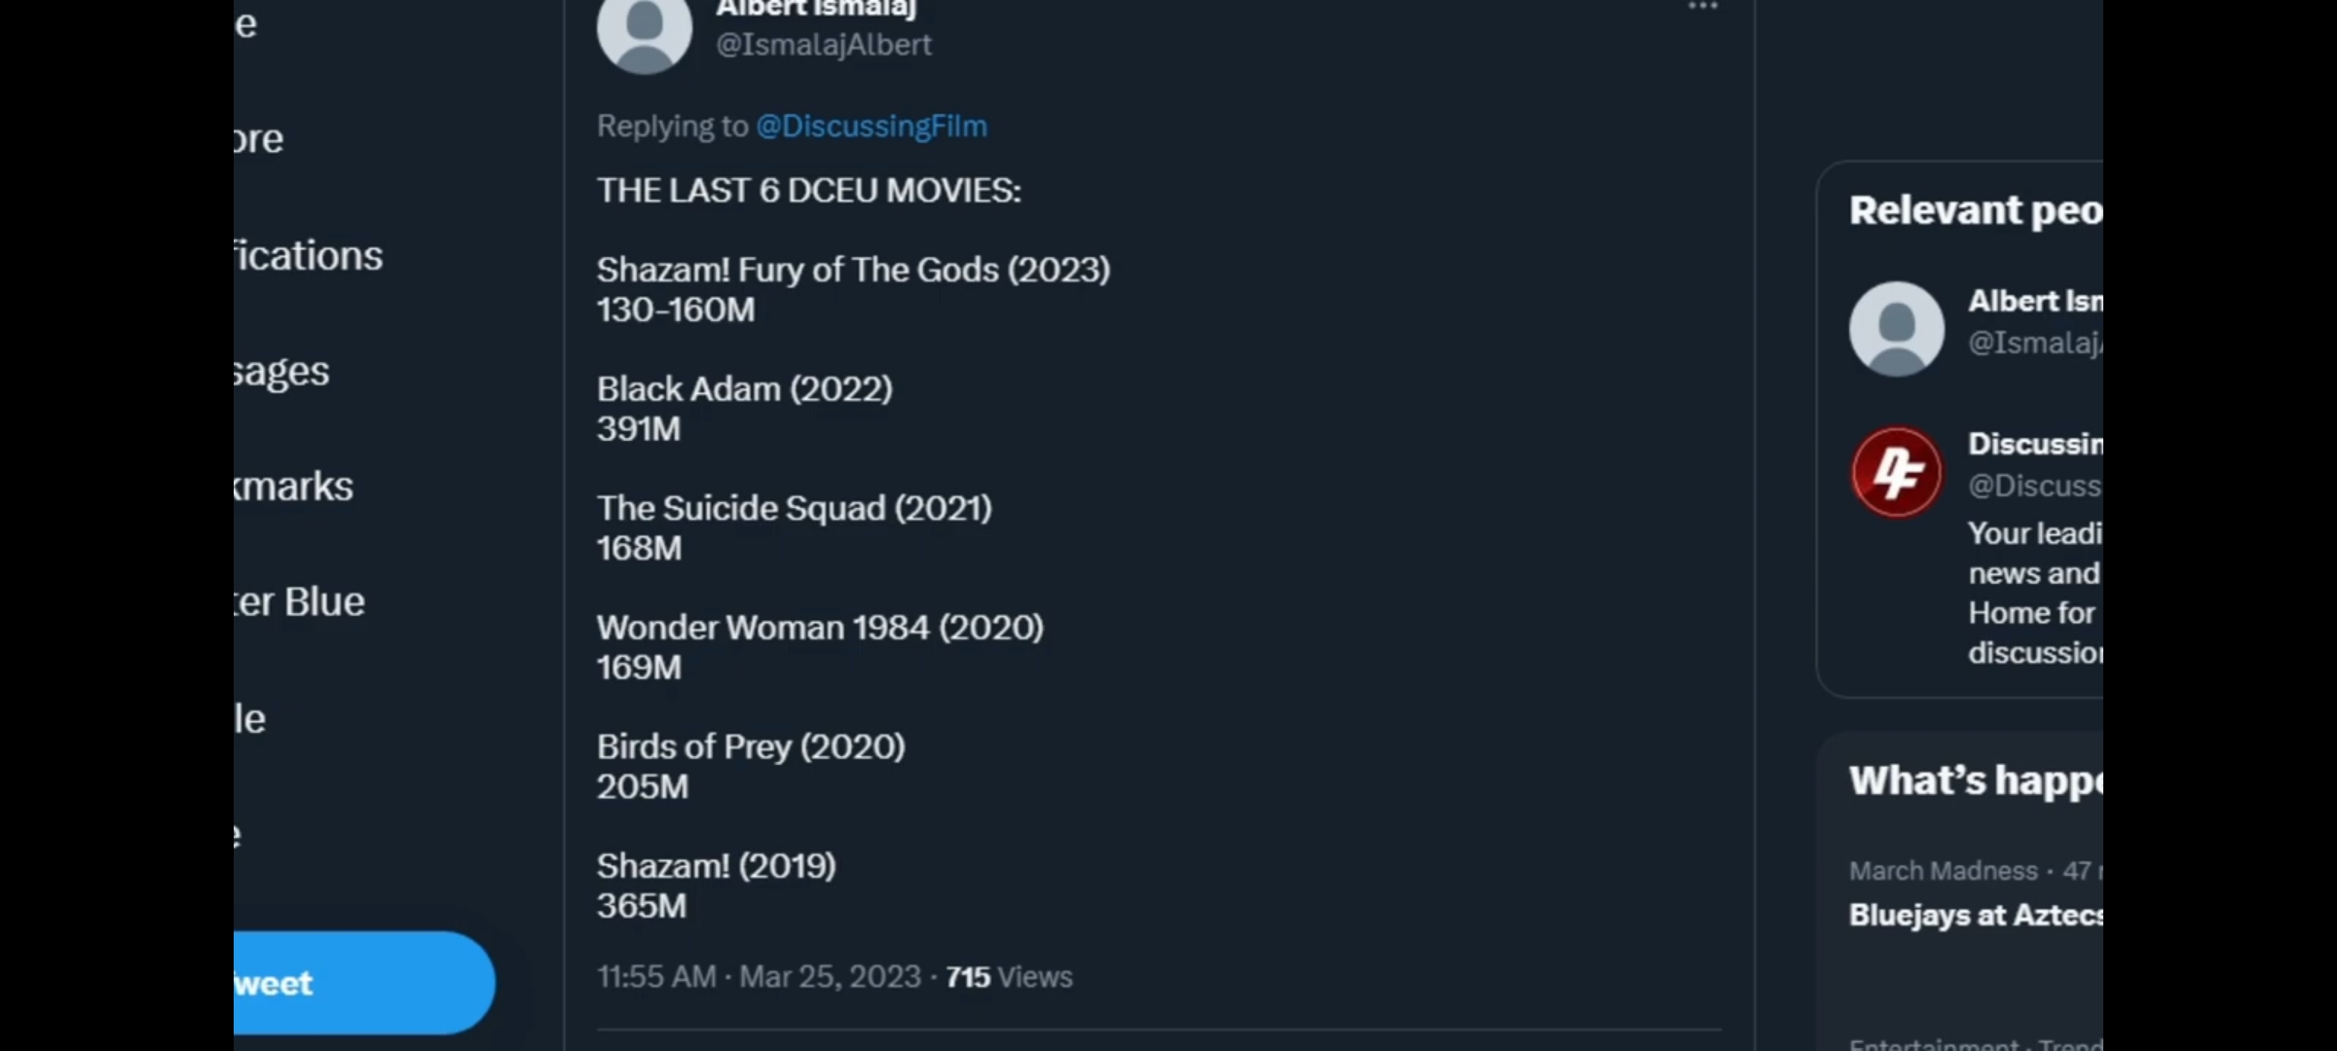Image resolution: width=2337 pixels, height=1051 pixels.
Task: Click Albert Ism name in Relevant people
Action: 2034,302
